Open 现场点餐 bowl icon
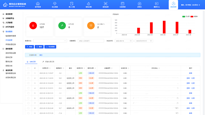This screenshot has height=115, width=205. pyautogui.click(x=88, y=4)
